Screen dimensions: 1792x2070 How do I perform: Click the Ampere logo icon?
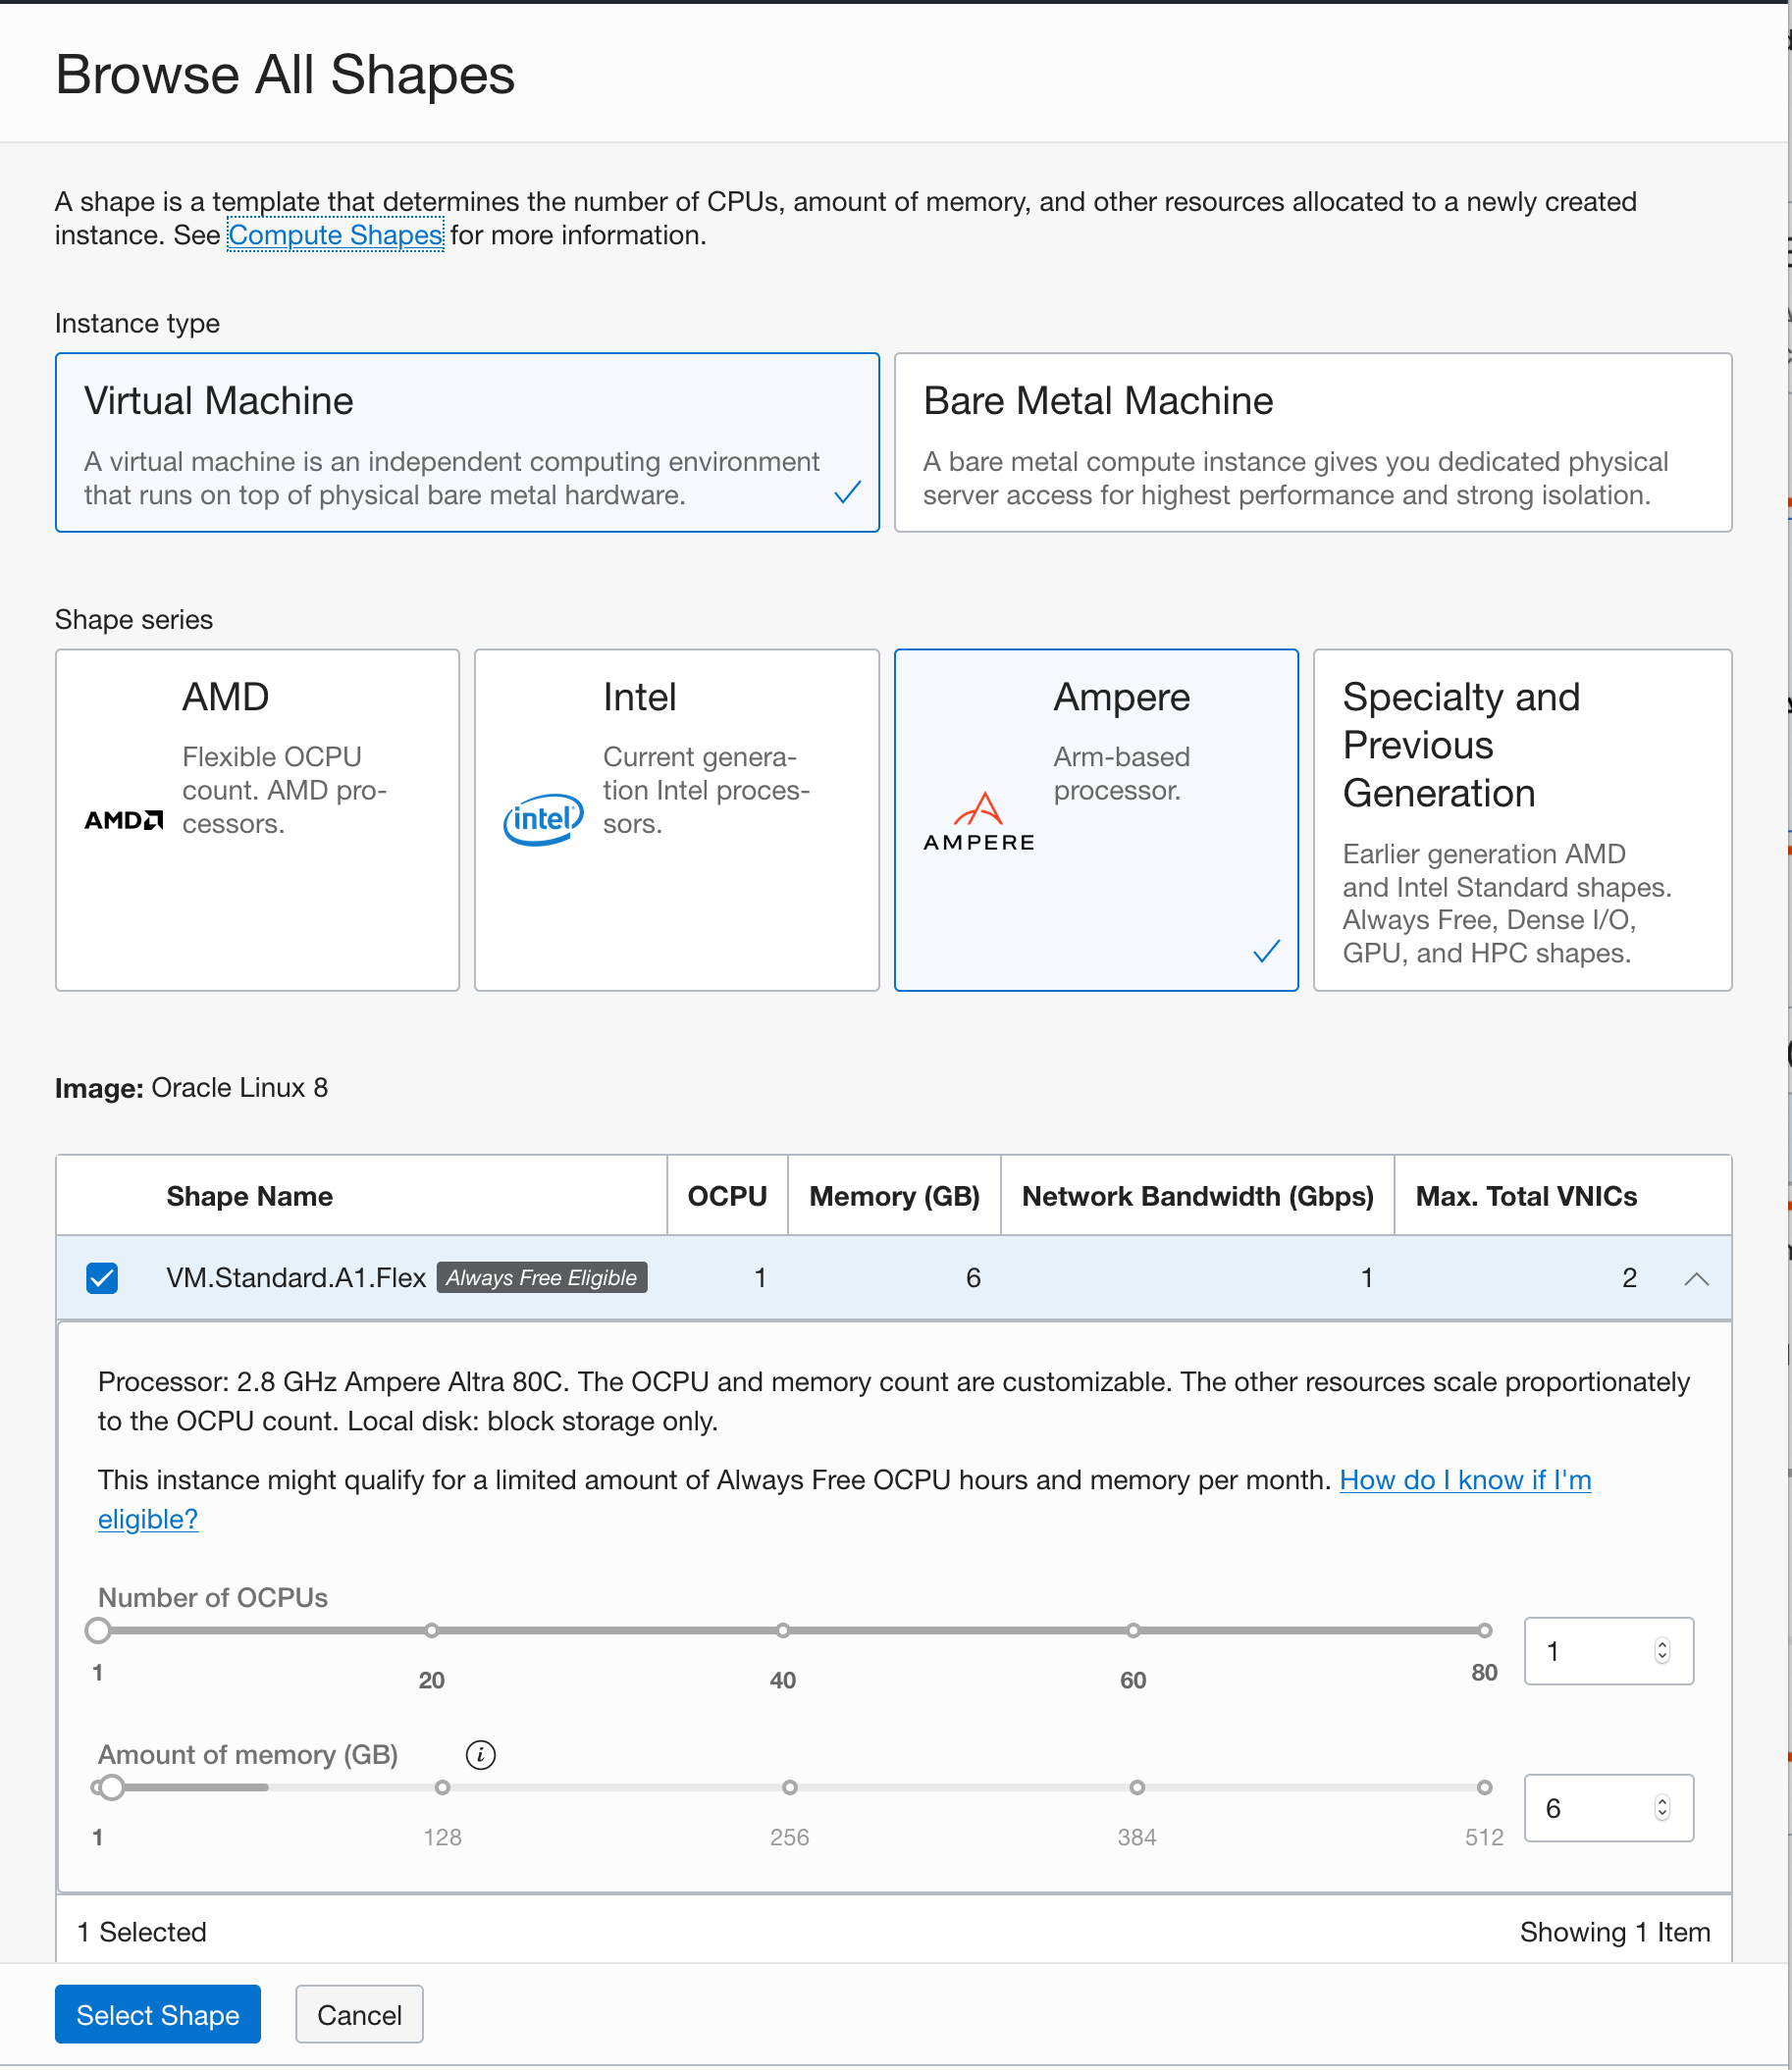(979, 817)
